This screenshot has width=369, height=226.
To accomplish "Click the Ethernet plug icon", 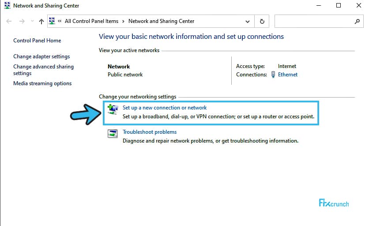I will (x=273, y=75).
